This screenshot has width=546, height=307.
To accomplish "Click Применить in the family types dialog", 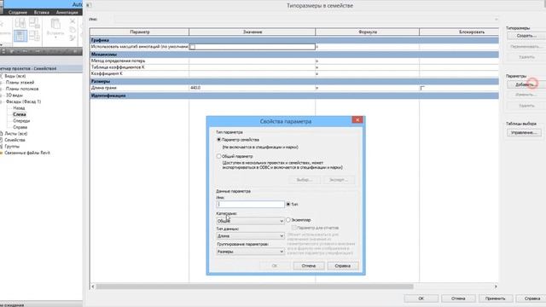I will point(495,298).
